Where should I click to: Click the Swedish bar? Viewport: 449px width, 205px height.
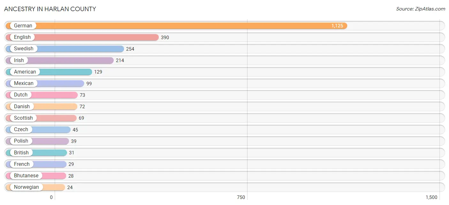point(65,49)
